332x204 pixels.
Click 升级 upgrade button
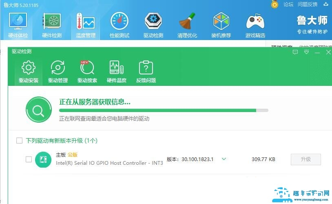pyautogui.click(x=306, y=159)
